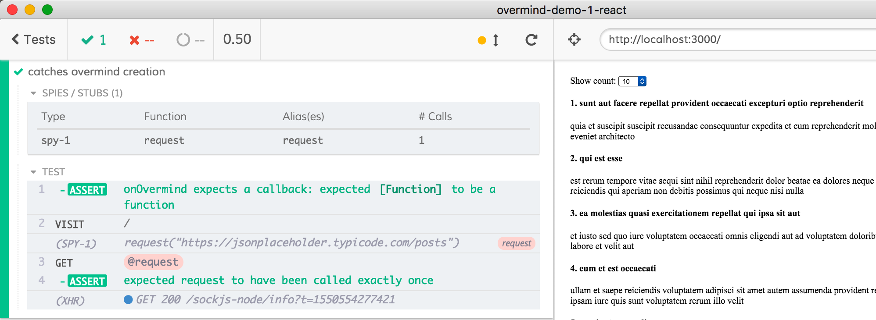Toggle auto-scrolling arrow icon
Screen dimensions: 876x320
click(495, 40)
